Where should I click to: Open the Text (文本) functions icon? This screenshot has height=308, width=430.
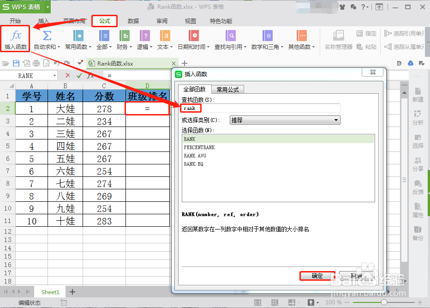(165, 36)
